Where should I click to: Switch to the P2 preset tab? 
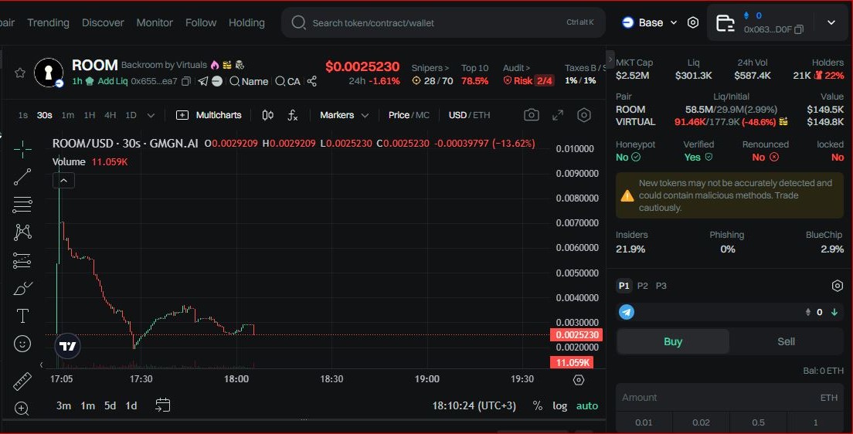pos(643,286)
